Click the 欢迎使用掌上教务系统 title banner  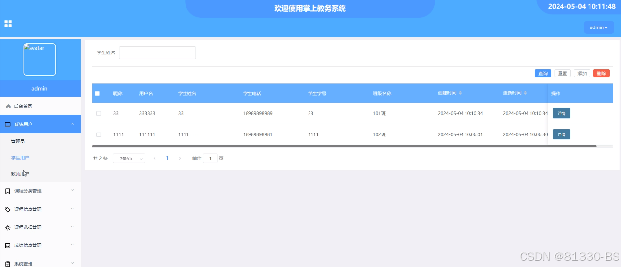[x=310, y=8]
